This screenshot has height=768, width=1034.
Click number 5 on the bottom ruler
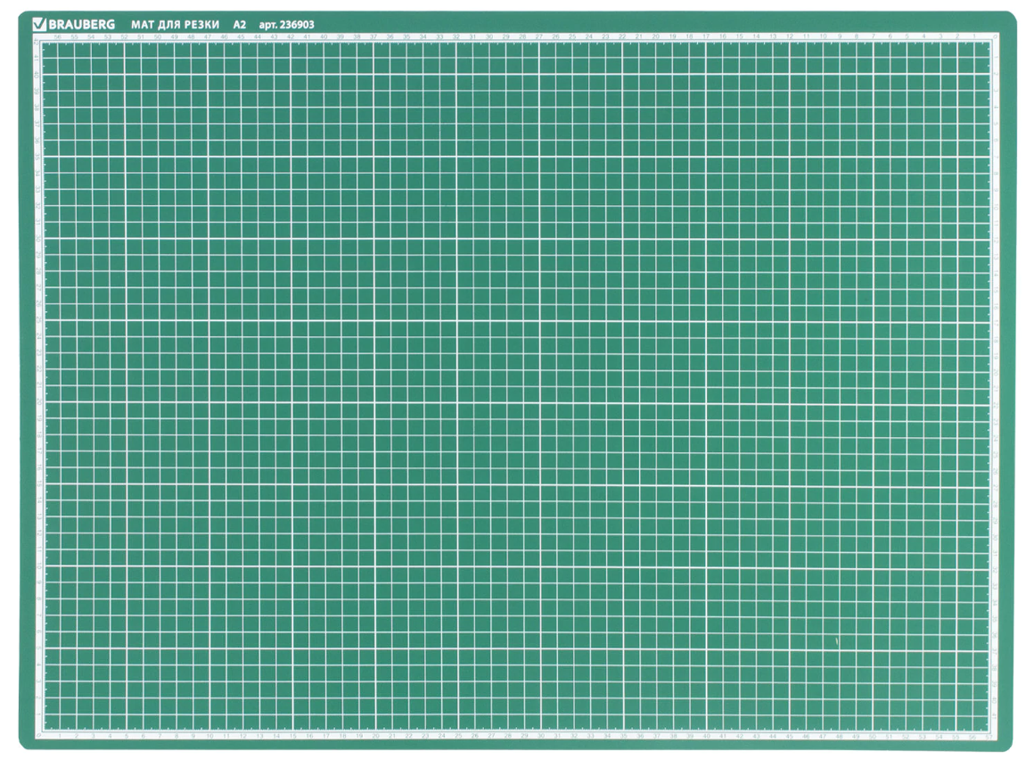pyautogui.click(x=127, y=736)
